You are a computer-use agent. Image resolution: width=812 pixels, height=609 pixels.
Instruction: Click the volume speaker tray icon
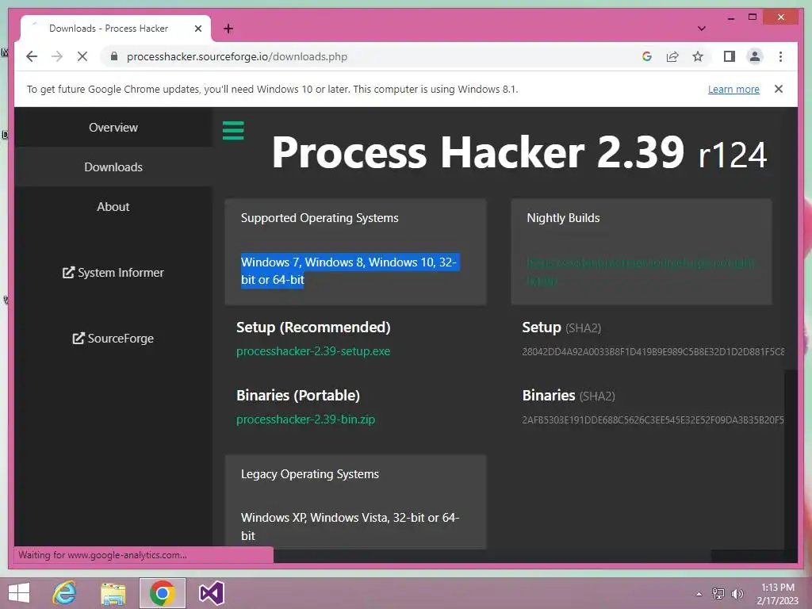pos(737,594)
